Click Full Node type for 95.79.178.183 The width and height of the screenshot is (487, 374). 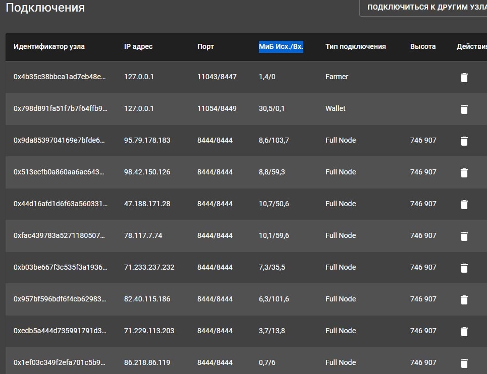[341, 140]
